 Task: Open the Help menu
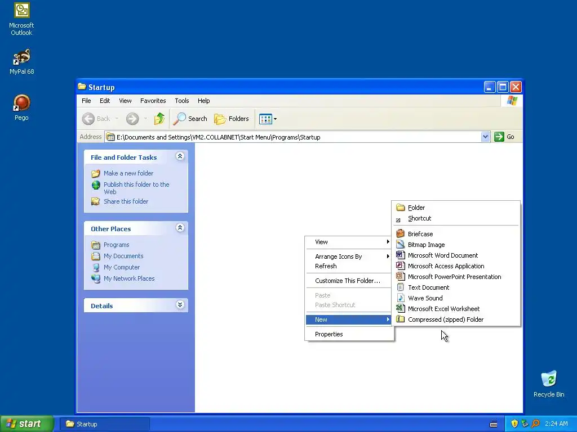pyautogui.click(x=203, y=101)
